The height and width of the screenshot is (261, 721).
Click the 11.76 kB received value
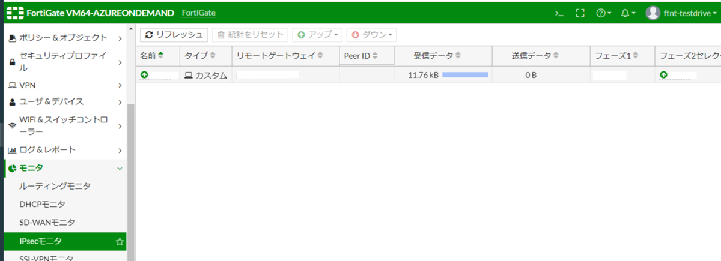pos(423,75)
